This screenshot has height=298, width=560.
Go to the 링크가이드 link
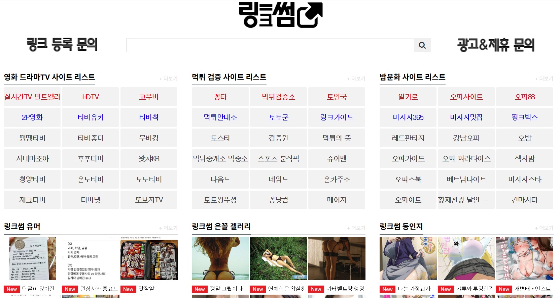point(337,117)
